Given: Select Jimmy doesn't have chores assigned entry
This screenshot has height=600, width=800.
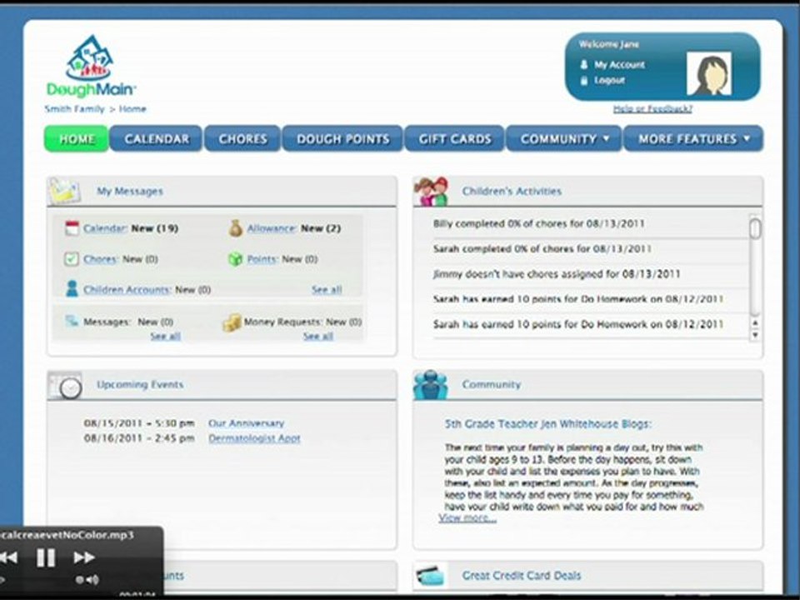Looking at the screenshot, I should point(557,274).
